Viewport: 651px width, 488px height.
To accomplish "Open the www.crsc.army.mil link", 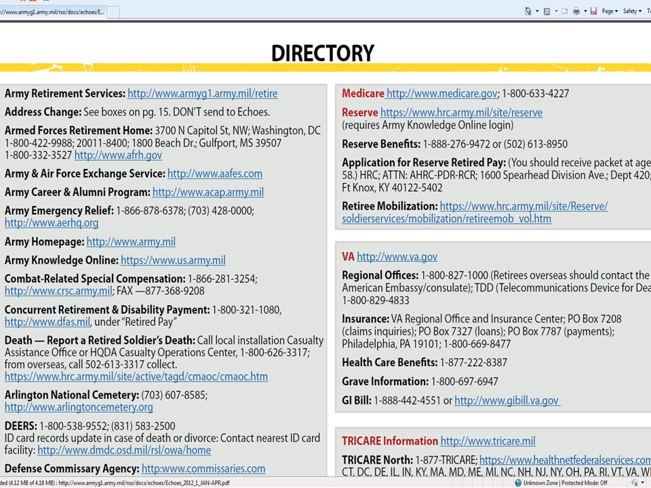I will [58, 291].
